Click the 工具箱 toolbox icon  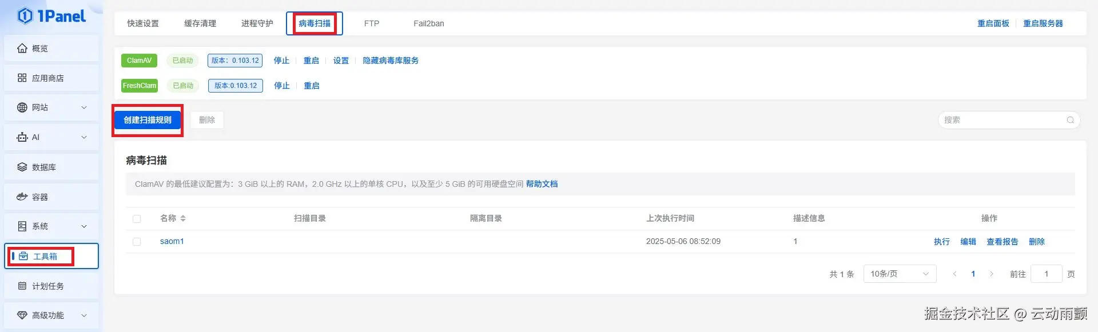click(x=23, y=256)
